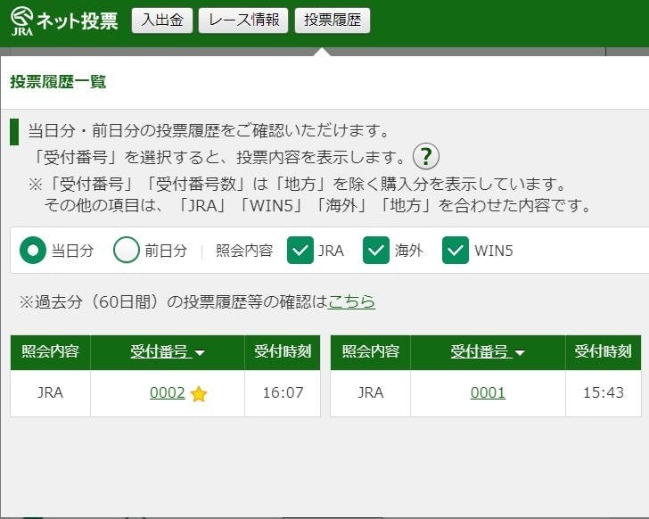Select the 当日分 radio button
649x519 pixels.
(34, 251)
